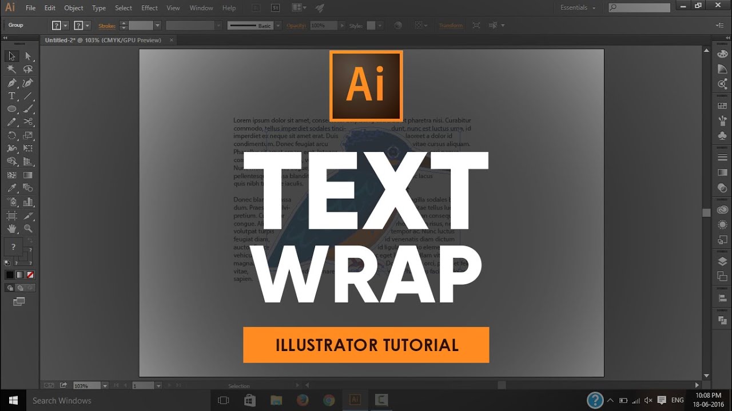Screen dimensions: 732x411
Task: Select the Scale tool
Action: pos(28,135)
